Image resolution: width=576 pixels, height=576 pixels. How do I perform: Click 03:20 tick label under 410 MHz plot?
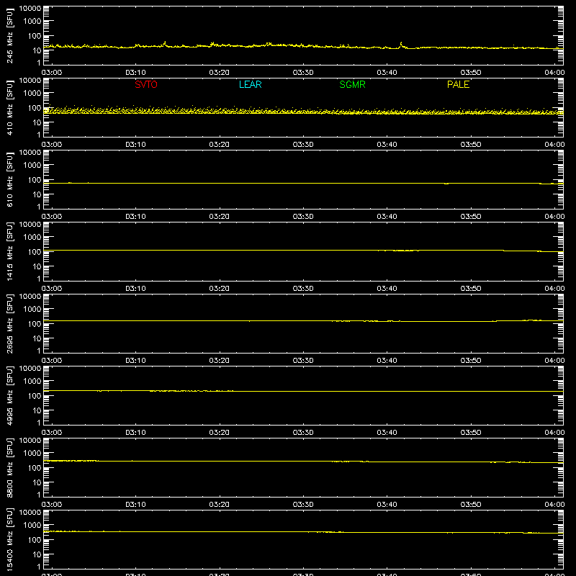pyautogui.click(x=220, y=145)
